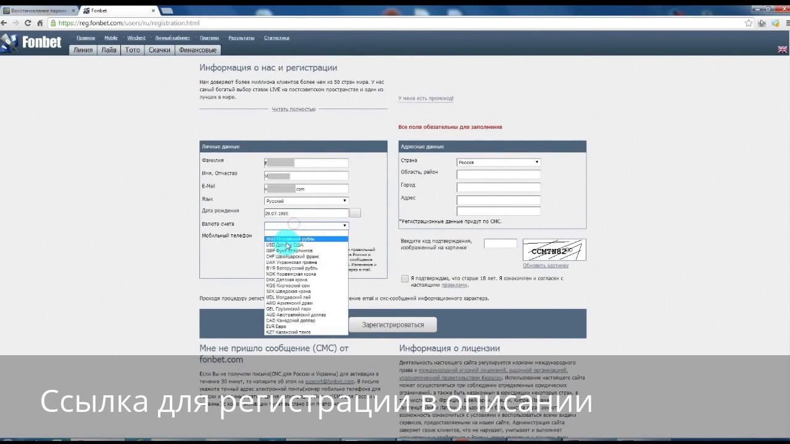Open the правилами rules link

click(454, 285)
